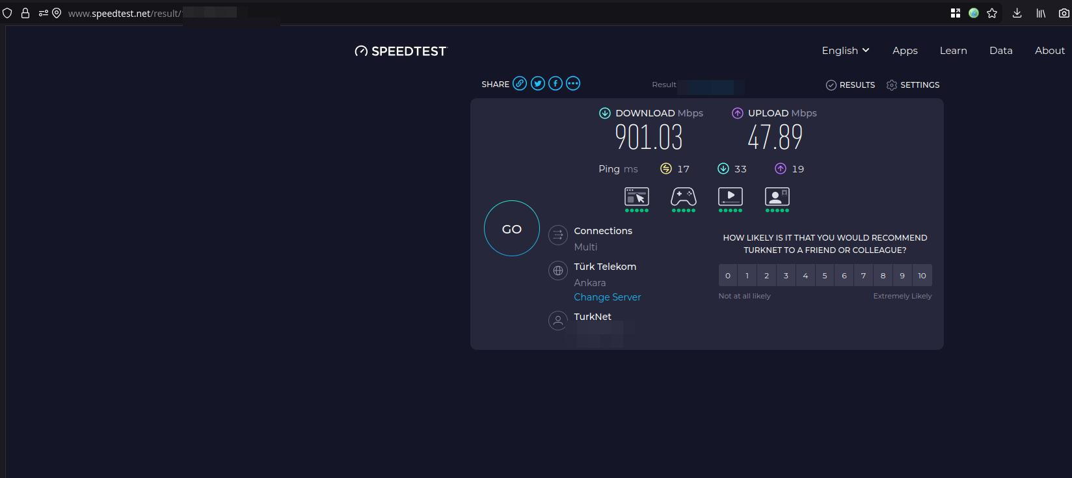
Task: Open the library bookshelf icon
Action: 1041,13
